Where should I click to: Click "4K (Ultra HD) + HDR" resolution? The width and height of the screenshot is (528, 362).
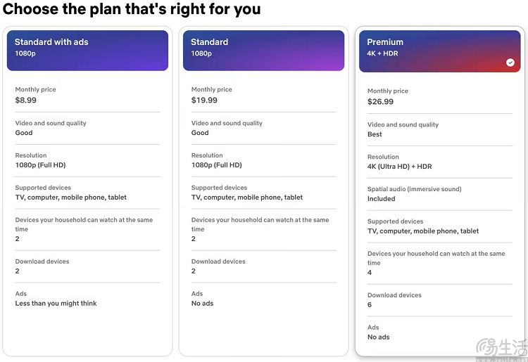click(400, 167)
